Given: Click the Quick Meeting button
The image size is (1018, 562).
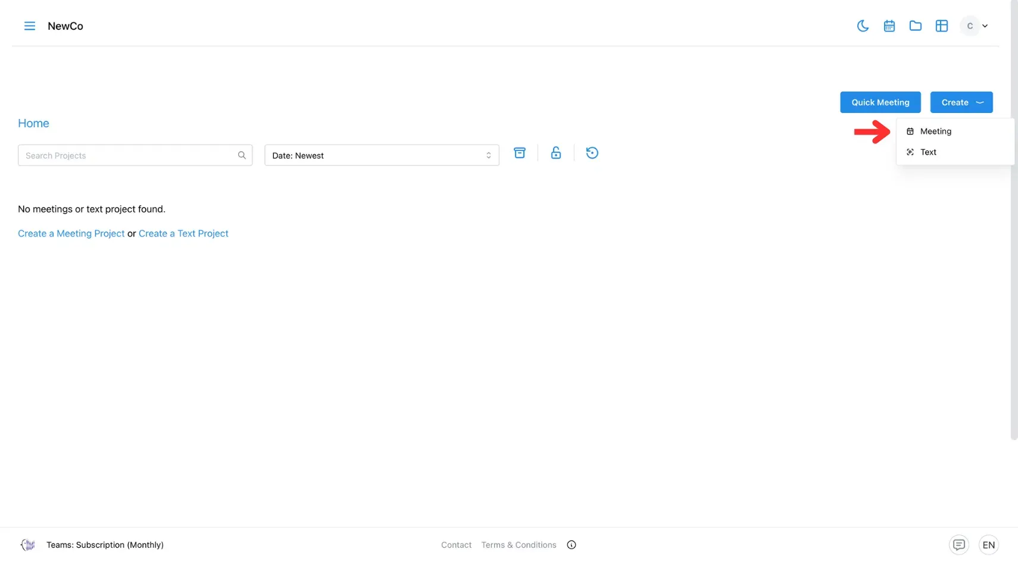Looking at the screenshot, I should click(x=880, y=102).
